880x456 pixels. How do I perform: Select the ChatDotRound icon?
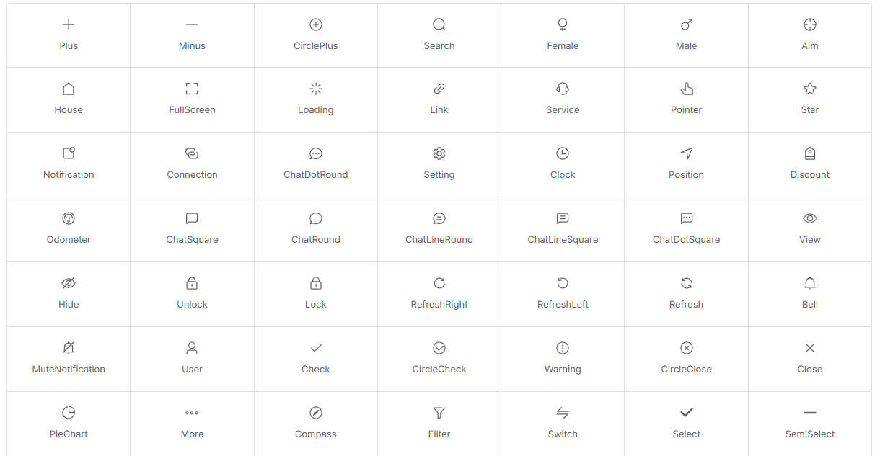315,153
